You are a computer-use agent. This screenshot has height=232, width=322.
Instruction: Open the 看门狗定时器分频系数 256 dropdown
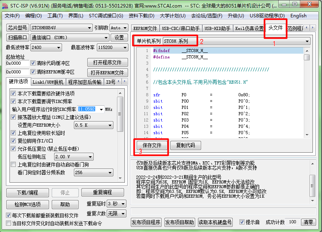93,172
